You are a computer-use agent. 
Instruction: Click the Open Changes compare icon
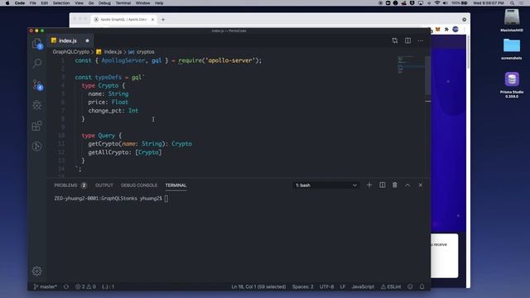tap(395, 41)
